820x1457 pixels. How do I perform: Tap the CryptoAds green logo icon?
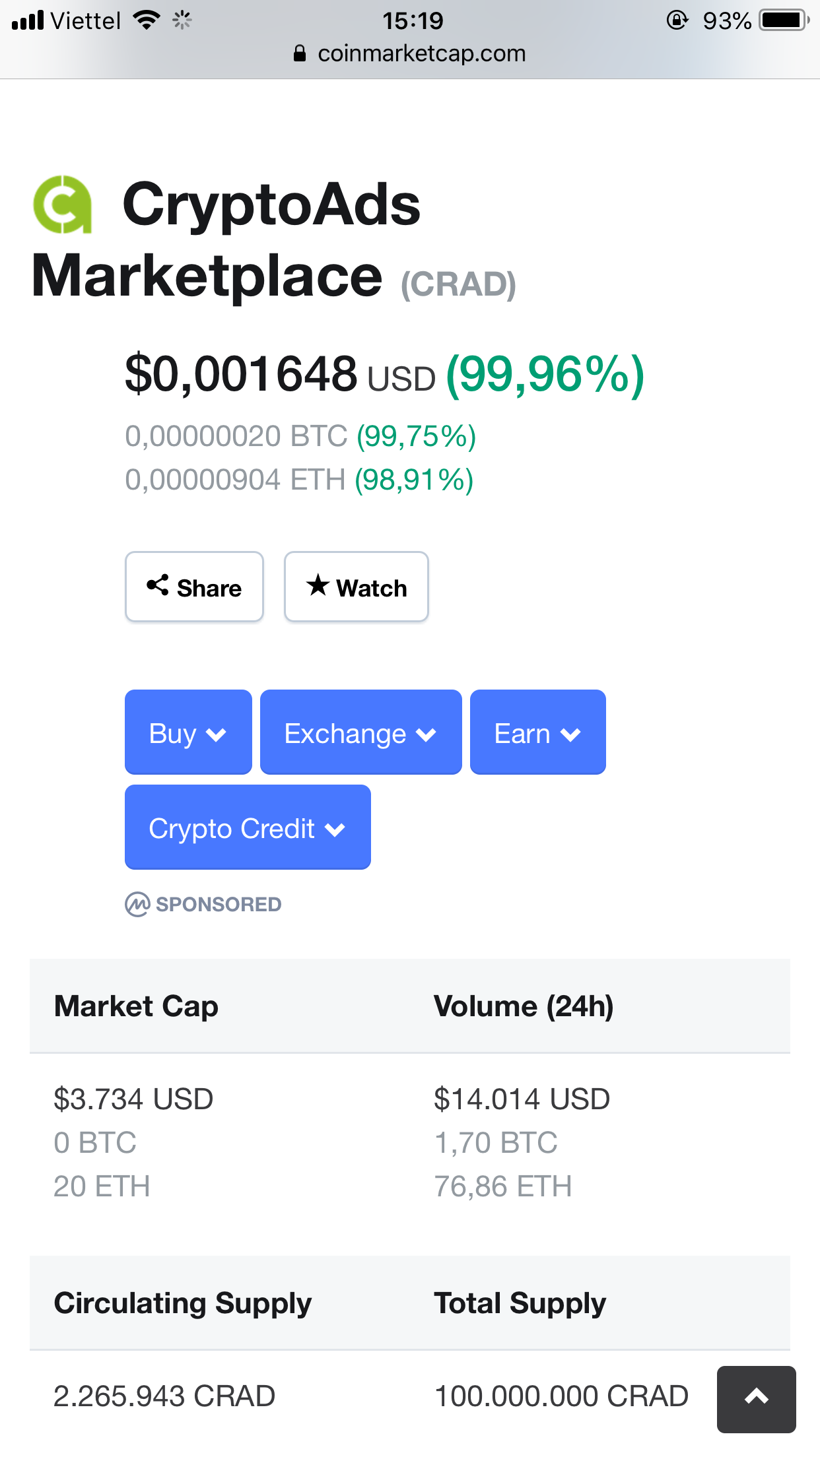pyautogui.click(x=63, y=205)
